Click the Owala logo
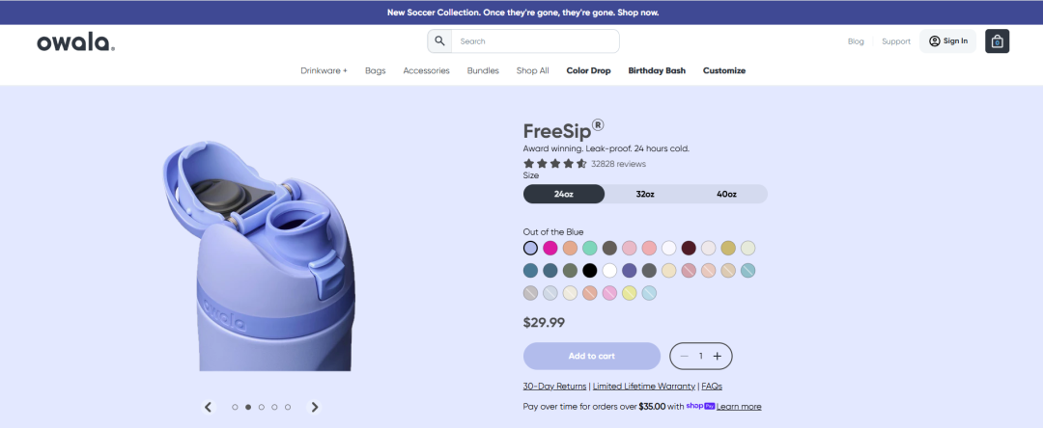The image size is (1043, 428). click(x=76, y=42)
